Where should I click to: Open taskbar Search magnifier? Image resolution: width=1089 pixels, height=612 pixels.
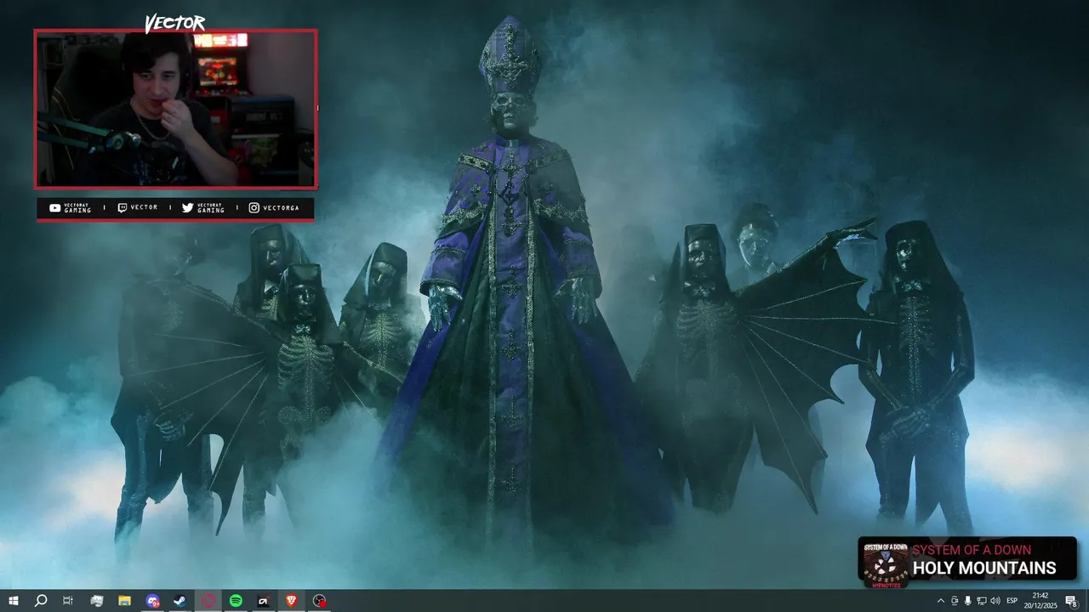40,601
